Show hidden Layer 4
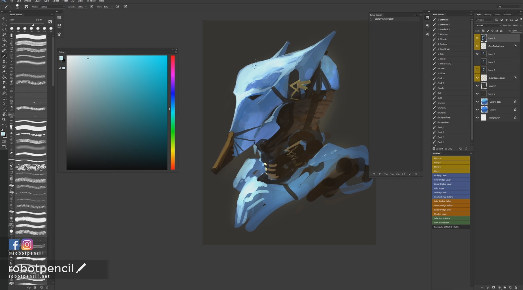This screenshot has height=290, width=523. pos(477,62)
